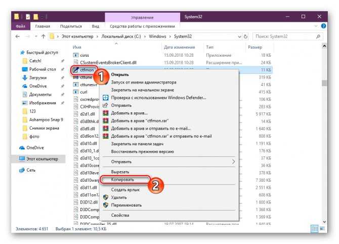The height and width of the screenshot is (244, 339).
Task: Open the Help question mark icon
Action: pos(323,26)
